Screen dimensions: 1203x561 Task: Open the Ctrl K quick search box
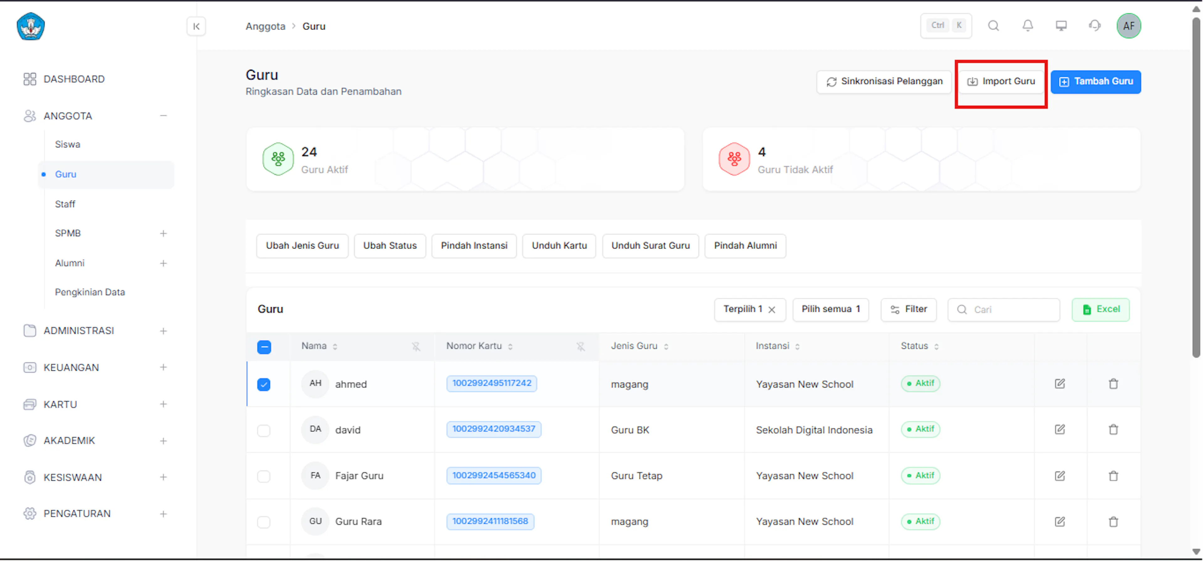946,26
